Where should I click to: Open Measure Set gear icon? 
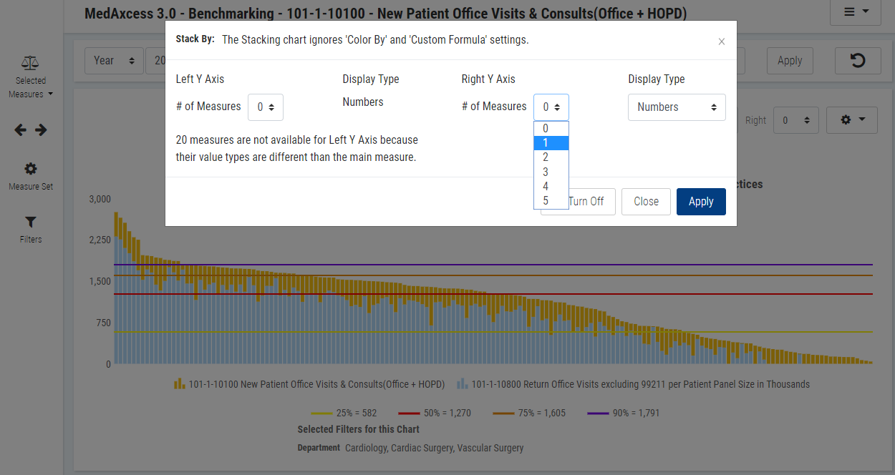[x=31, y=169]
